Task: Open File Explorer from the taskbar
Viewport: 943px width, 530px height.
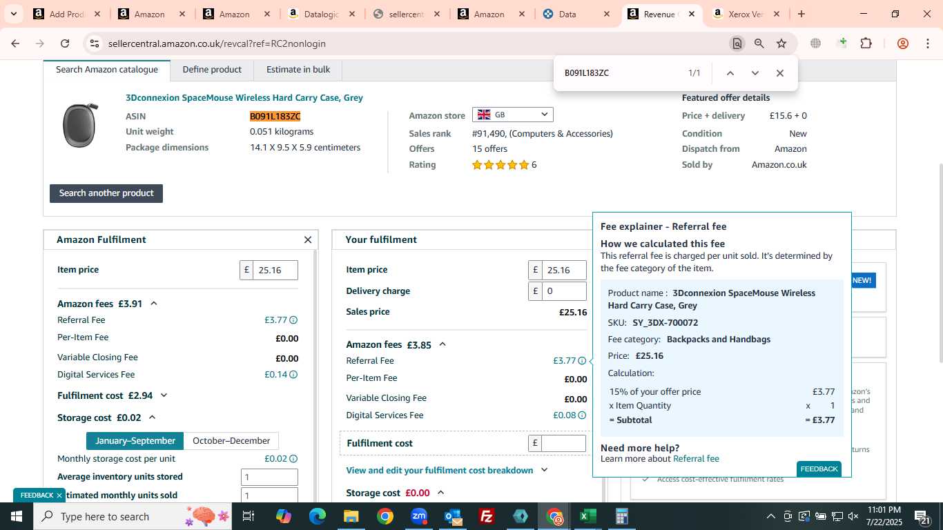Action: [x=351, y=516]
